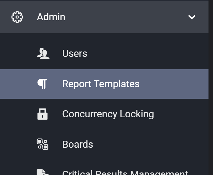Image resolution: width=213 pixels, height=175 pixels.
Task: Click the Admin gear icon
Action: point(17,17)
